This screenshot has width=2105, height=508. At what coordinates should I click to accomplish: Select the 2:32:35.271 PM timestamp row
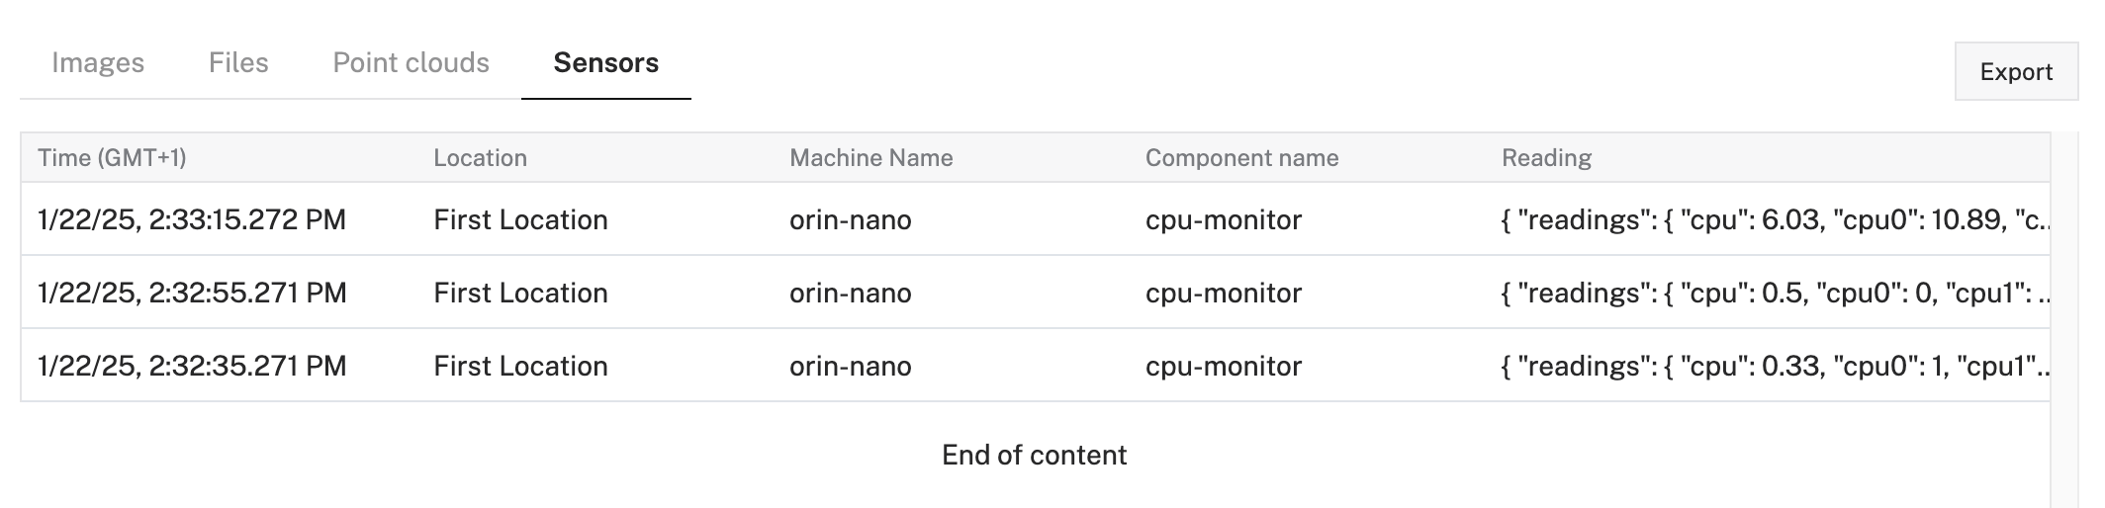pyautogui.click(x=192, y=366)
